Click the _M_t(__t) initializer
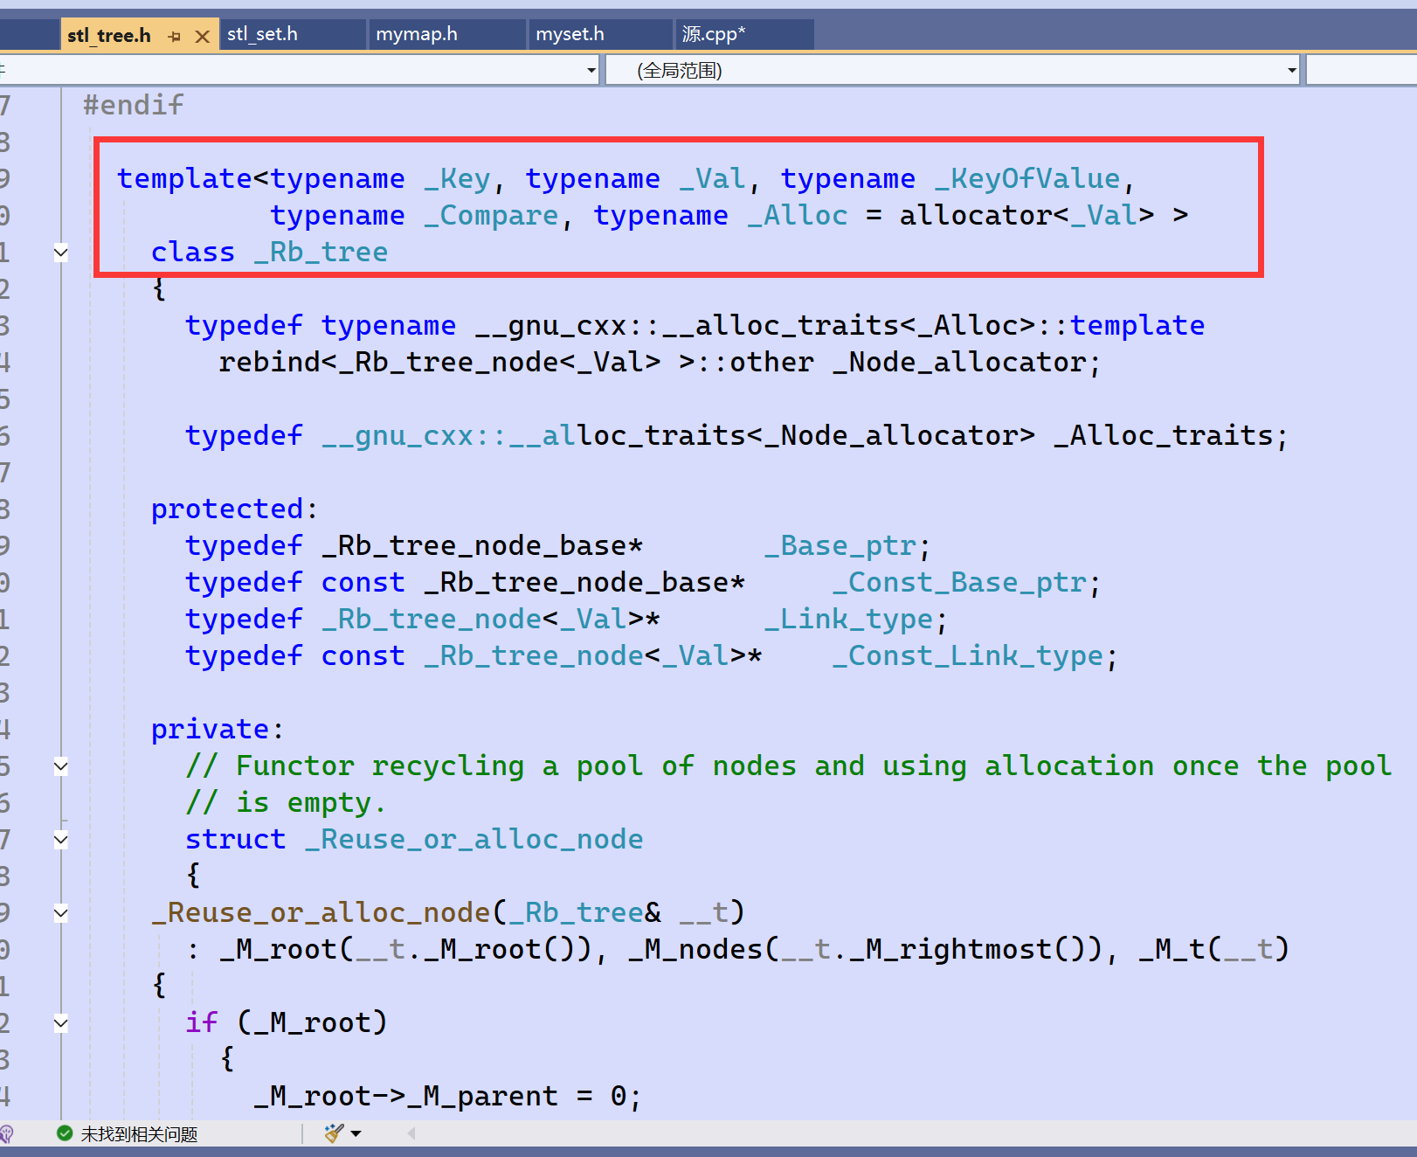The width and height of the screenshot is (1417, 1157). point(1214,949)
